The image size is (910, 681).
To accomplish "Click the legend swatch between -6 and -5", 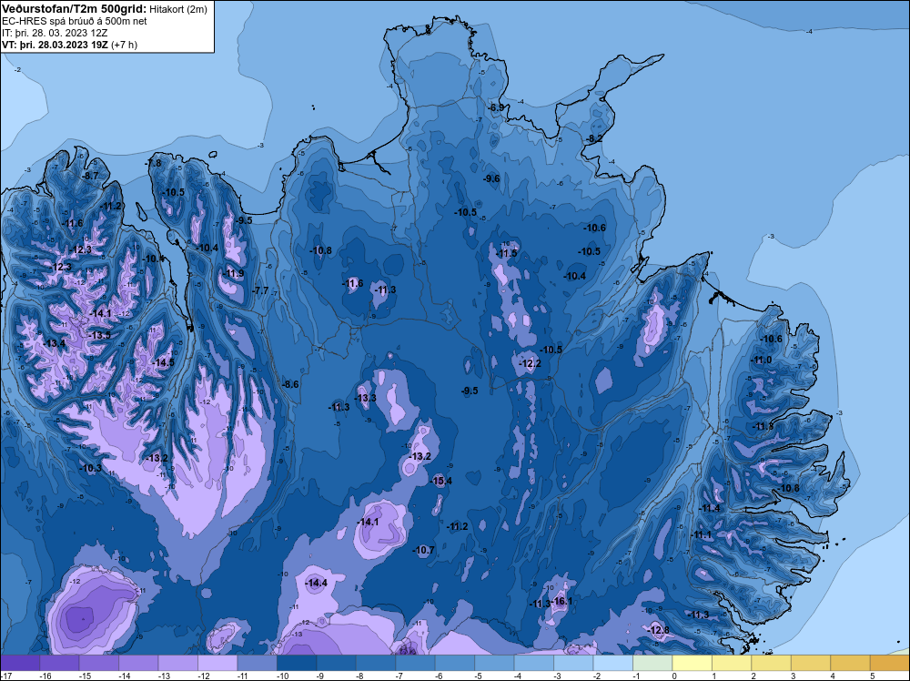I will pos(454,663).
